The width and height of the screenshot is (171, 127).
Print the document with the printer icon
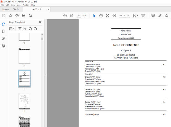[24, 16]
